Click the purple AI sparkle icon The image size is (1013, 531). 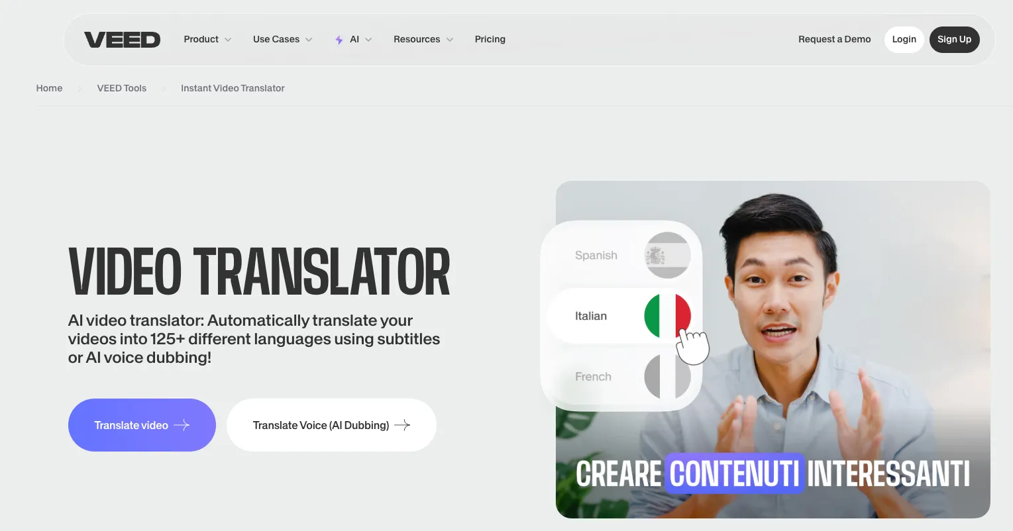pos(339,40)
